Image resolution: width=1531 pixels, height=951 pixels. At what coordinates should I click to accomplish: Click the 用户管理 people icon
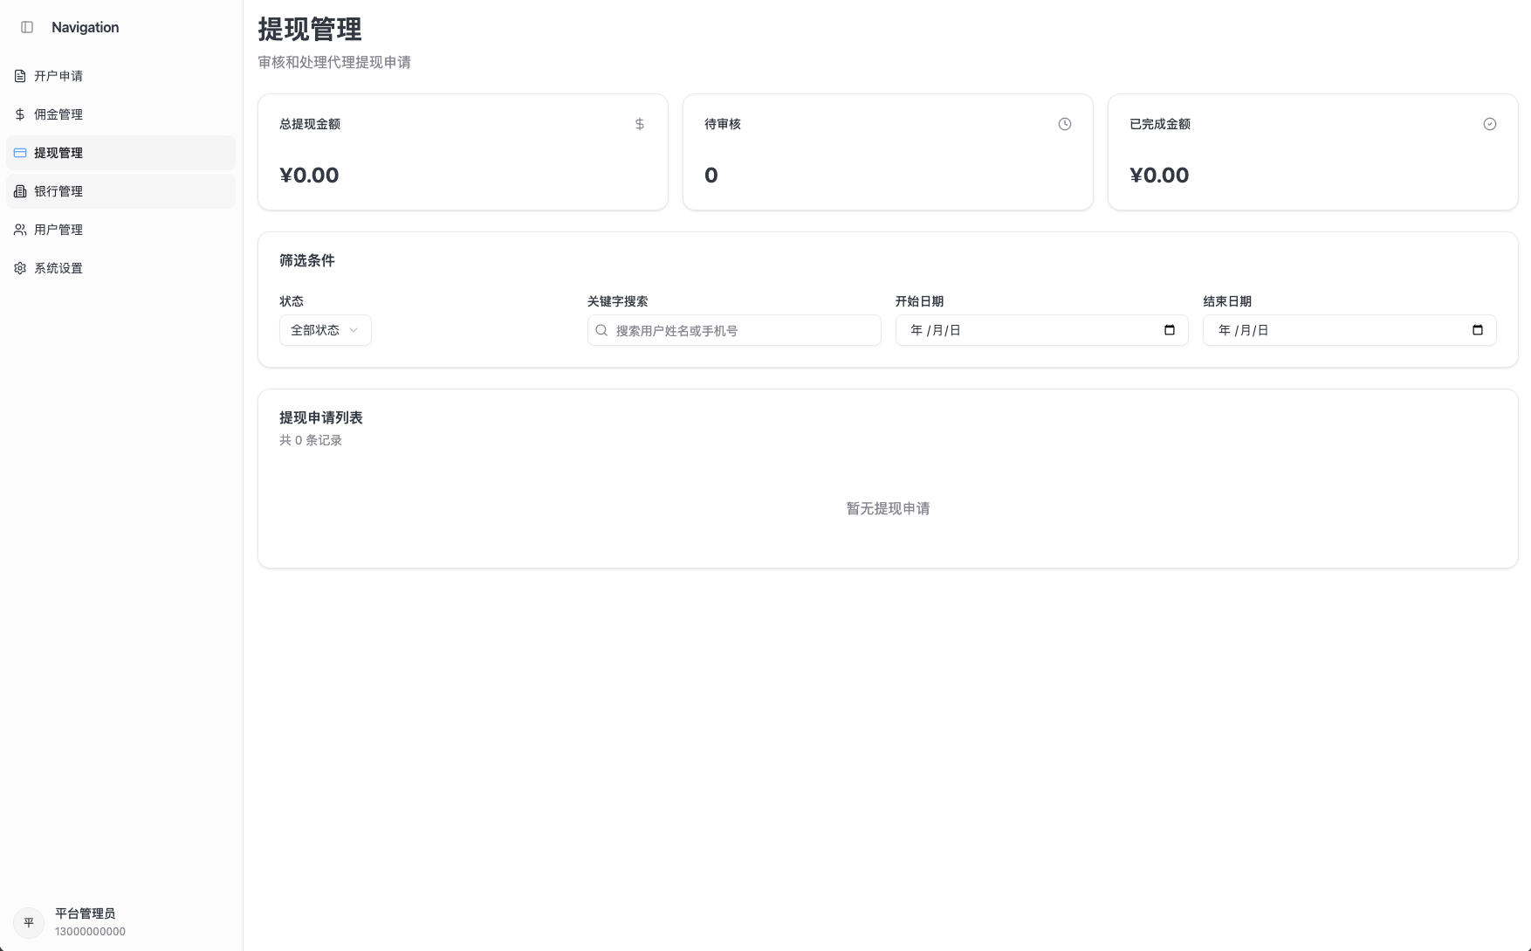point(20,230)
